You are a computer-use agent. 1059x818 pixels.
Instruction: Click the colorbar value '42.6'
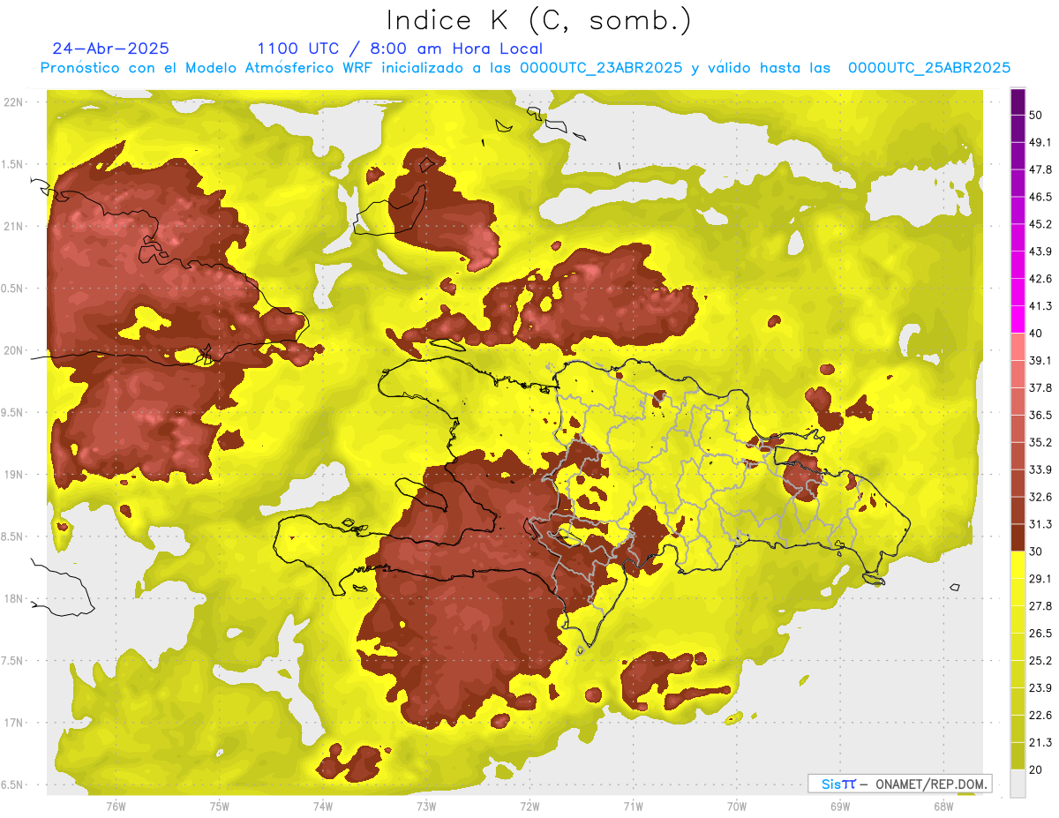(x=1040, y=279)
